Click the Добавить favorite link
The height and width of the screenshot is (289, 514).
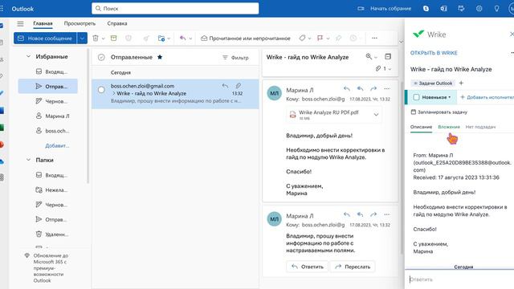57,145
